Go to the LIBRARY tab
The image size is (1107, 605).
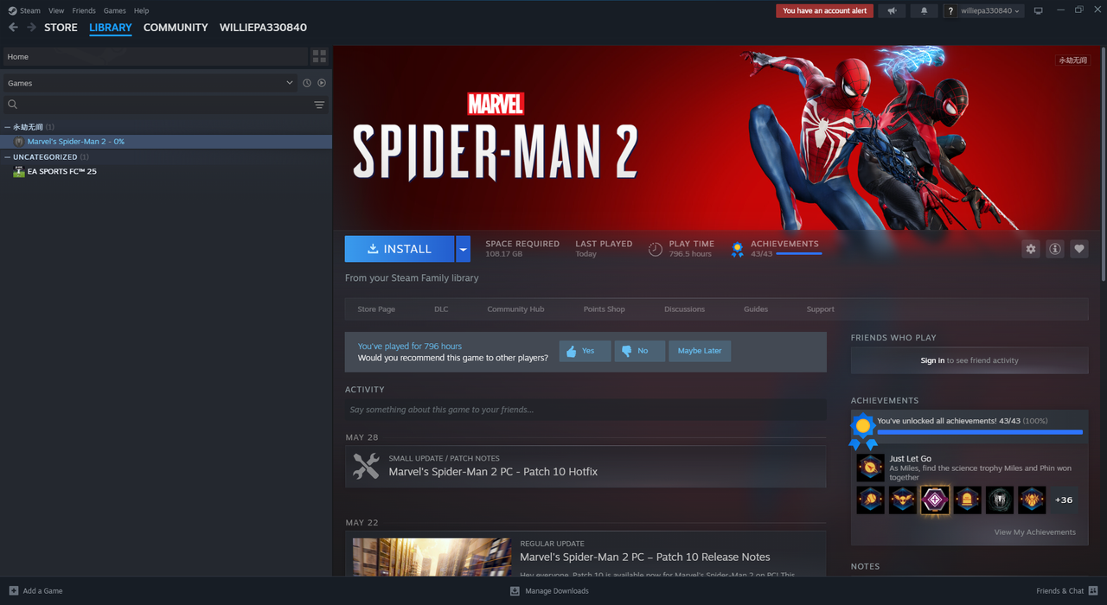[111, 28]
